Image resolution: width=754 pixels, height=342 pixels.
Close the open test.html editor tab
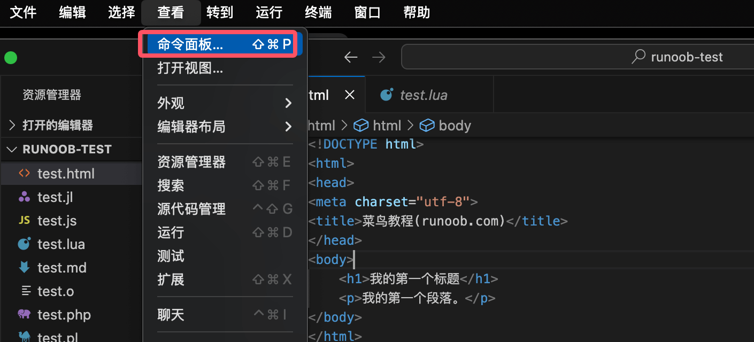350,95
